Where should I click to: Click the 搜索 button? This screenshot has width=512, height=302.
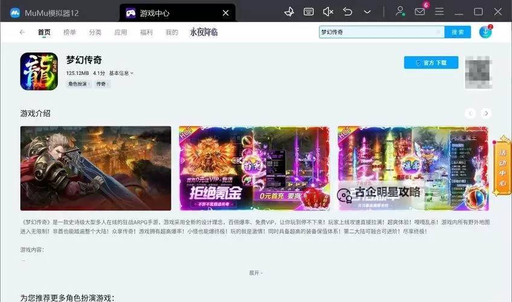(x=458, y=32)
